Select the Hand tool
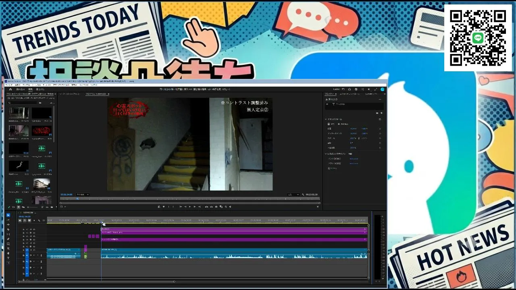The height and width of the screenshot is (290, 516). [8, 253]
